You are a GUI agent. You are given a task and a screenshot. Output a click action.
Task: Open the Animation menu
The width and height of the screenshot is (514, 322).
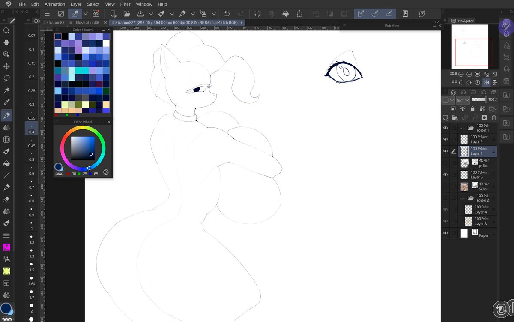[55, 4]
